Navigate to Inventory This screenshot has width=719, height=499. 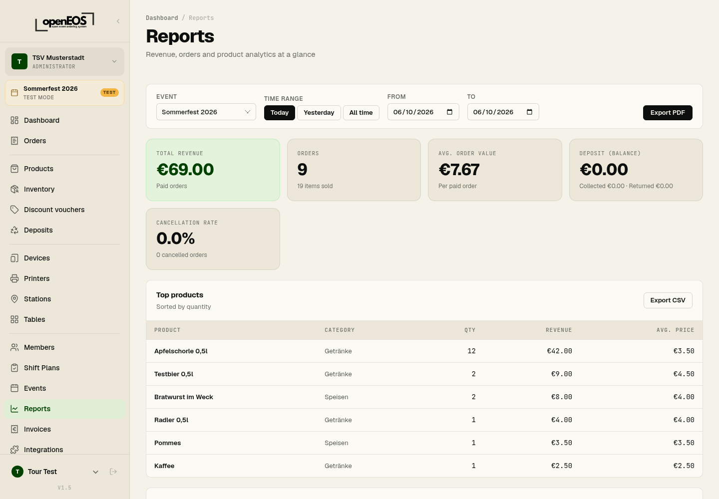[x=65, y=189]
